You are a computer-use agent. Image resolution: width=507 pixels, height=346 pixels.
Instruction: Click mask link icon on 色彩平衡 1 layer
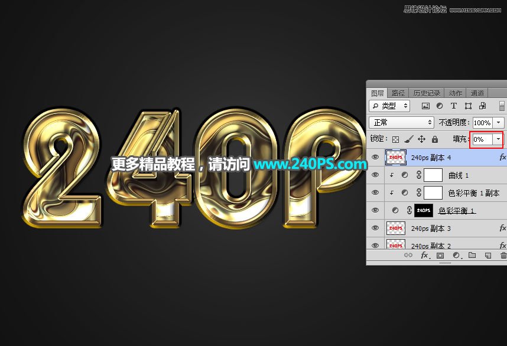coord(409,210)
